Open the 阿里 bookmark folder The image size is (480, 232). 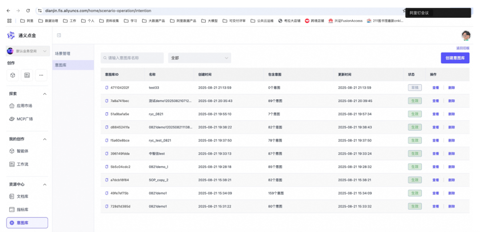27,21
